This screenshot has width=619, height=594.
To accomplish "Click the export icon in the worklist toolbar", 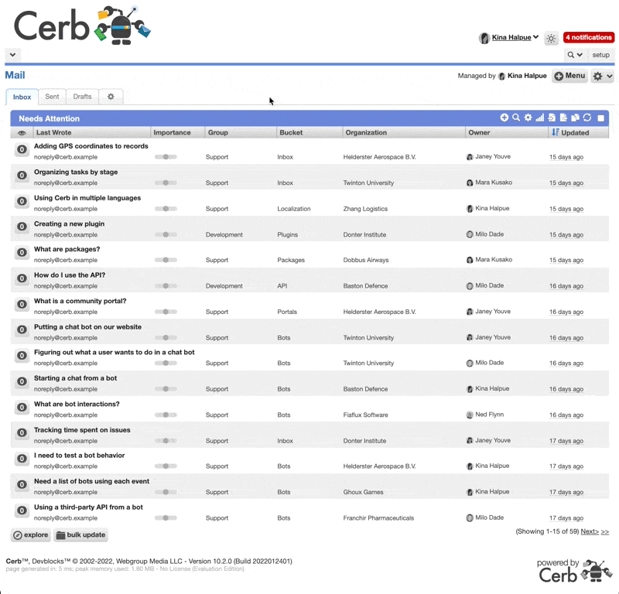I will (563, 118).
